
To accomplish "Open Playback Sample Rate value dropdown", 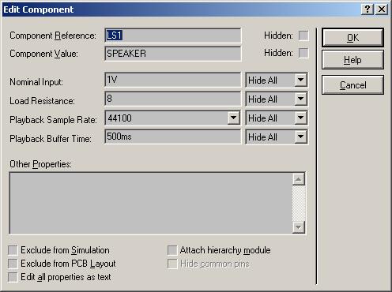I will pos(233,118).
